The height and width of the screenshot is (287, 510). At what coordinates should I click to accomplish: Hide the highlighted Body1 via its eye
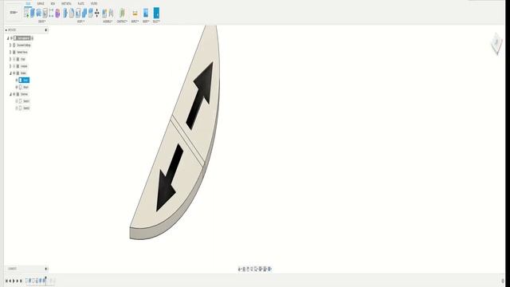coord(17,80)
